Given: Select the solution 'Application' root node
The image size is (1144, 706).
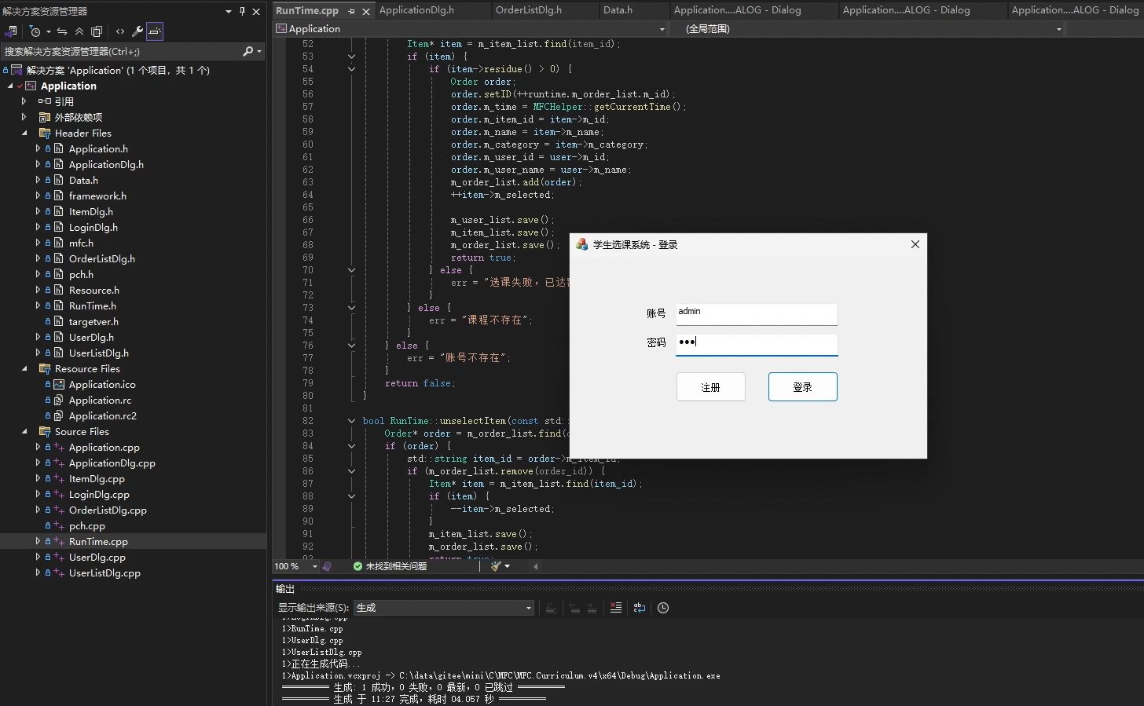Looking at the screenshot, I should pyautogui.click(x=118, y=70).
